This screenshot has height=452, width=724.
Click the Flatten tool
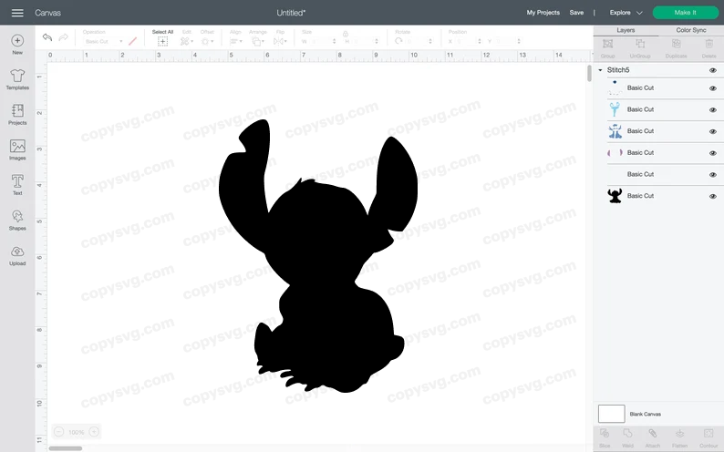(x=679, y=438)
